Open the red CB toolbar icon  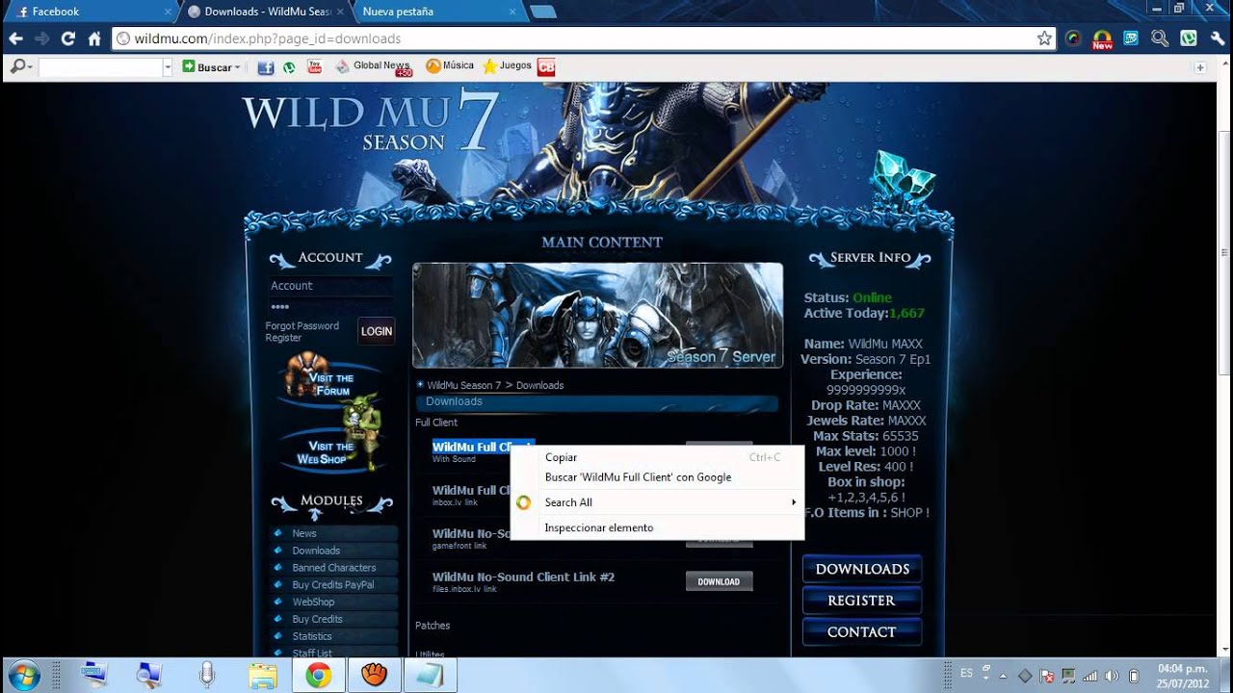click(x=546, y=67)
